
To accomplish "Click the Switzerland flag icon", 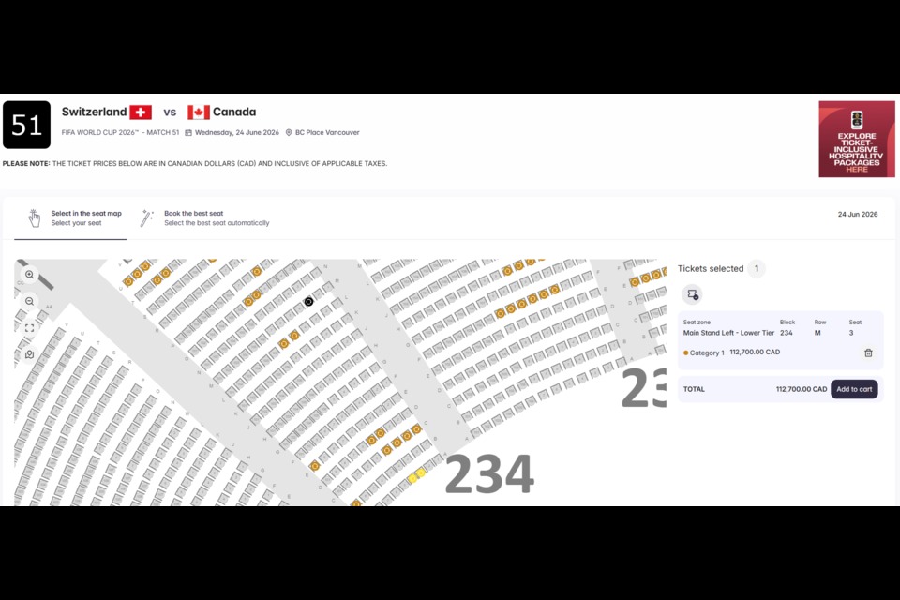I will click(x=141, y=112).
